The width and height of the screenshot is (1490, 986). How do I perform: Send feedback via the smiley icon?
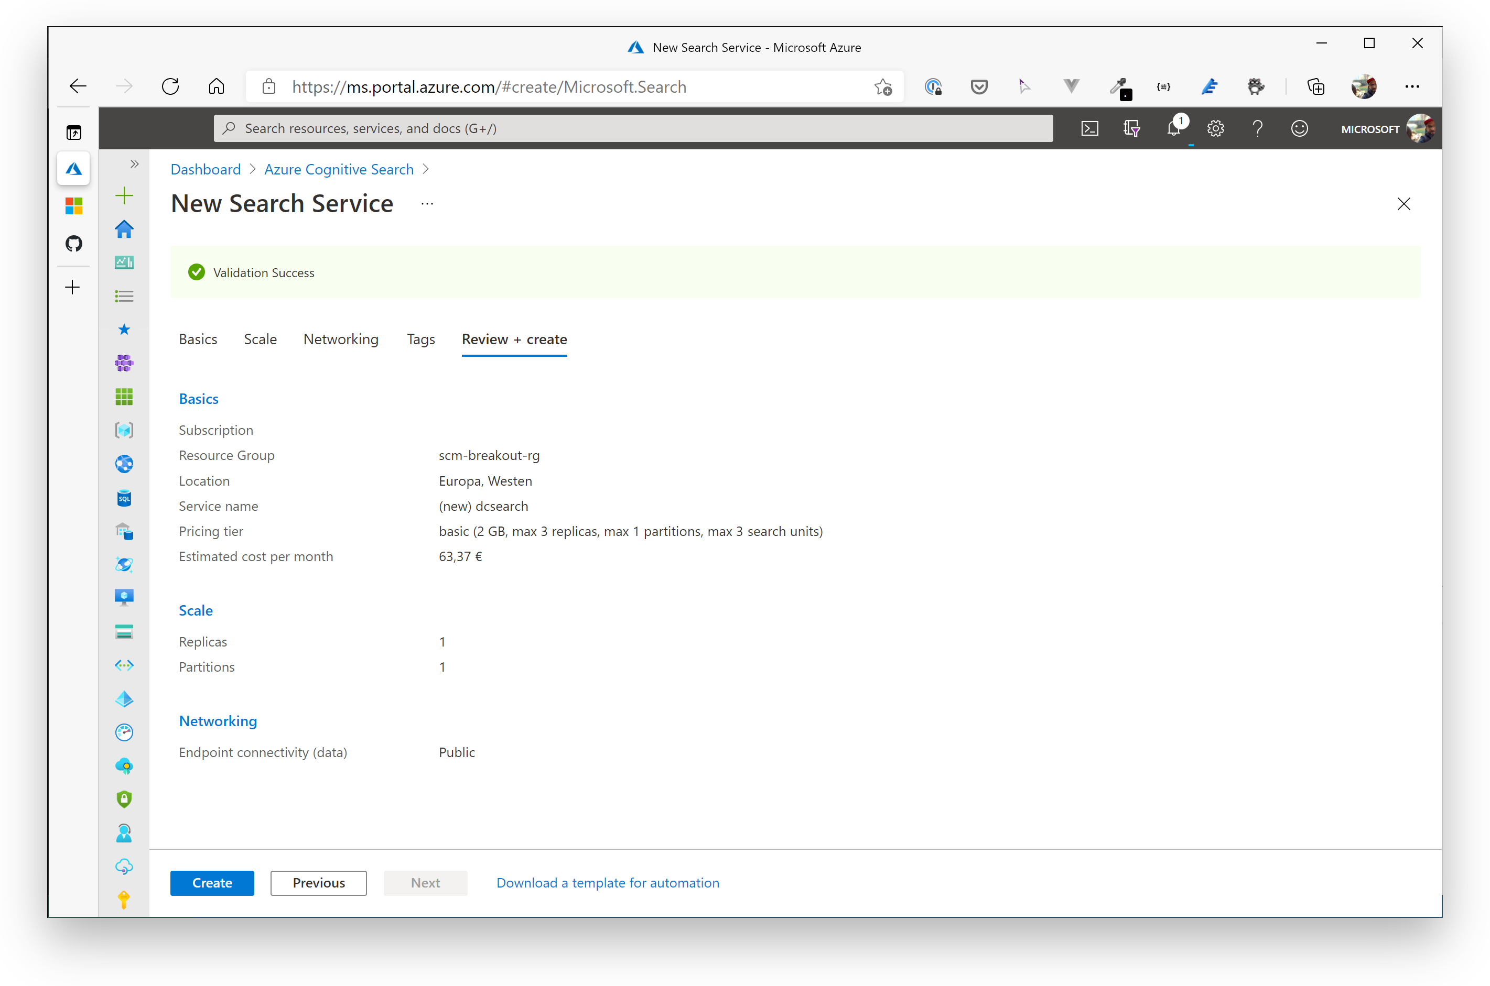coord(1299,128)
